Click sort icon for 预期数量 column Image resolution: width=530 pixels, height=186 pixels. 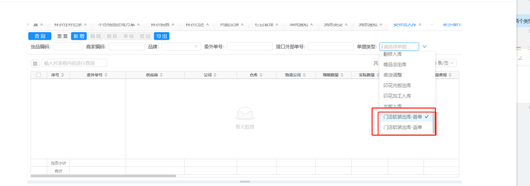[342, 75]
